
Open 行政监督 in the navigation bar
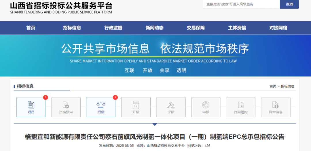(113, 28)
